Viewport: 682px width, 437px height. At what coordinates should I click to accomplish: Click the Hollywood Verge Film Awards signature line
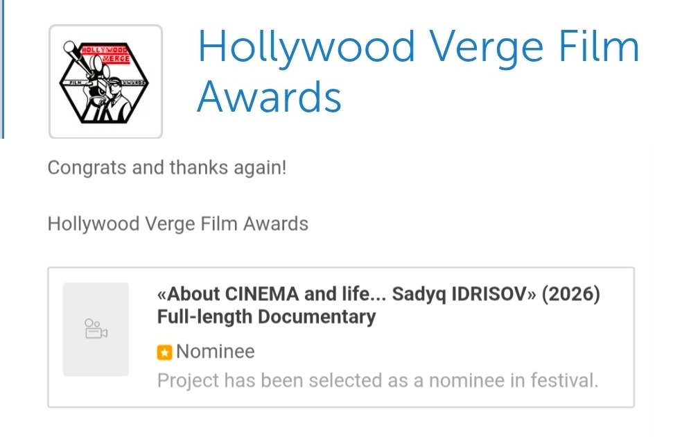[178, 224]
